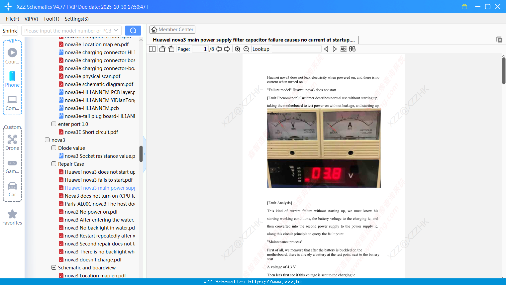Open nova3e physical scan.pdf
The height and width of the screenshot is (285, 506).
(x=92, y=76)
